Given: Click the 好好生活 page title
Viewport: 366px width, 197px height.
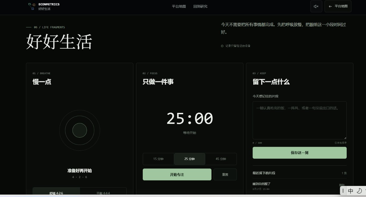Looking at the screenshot, I should tap(59, 42).
